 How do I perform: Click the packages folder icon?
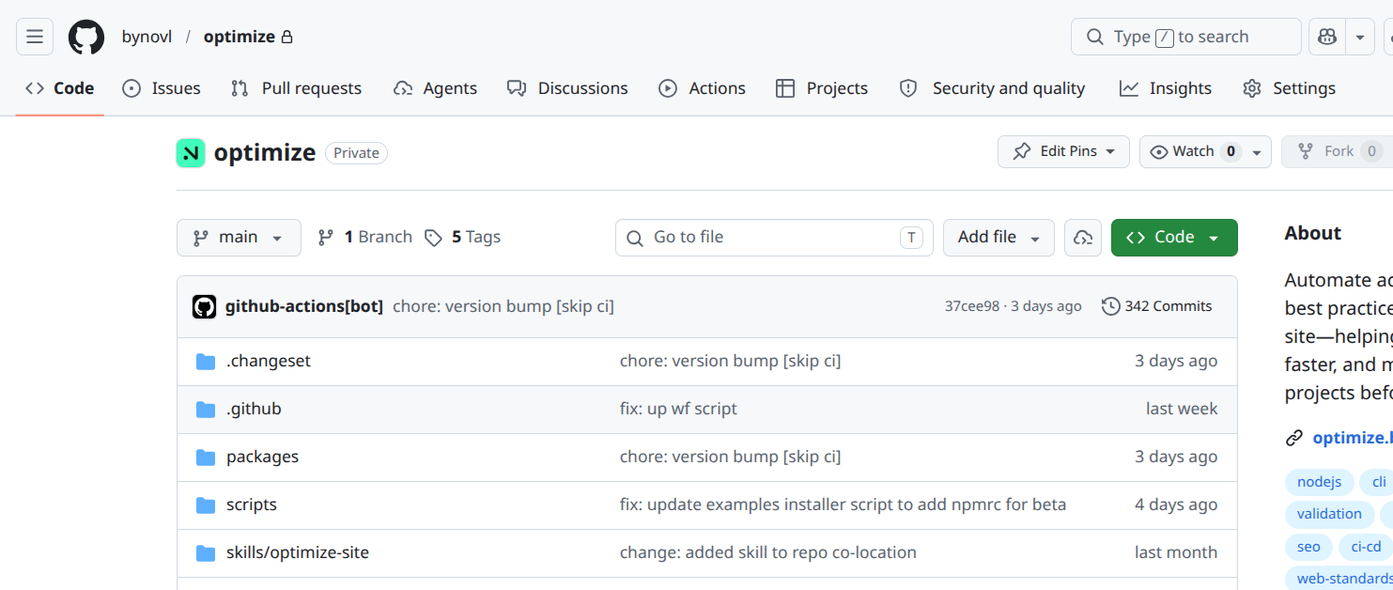[x=206, y=458]
